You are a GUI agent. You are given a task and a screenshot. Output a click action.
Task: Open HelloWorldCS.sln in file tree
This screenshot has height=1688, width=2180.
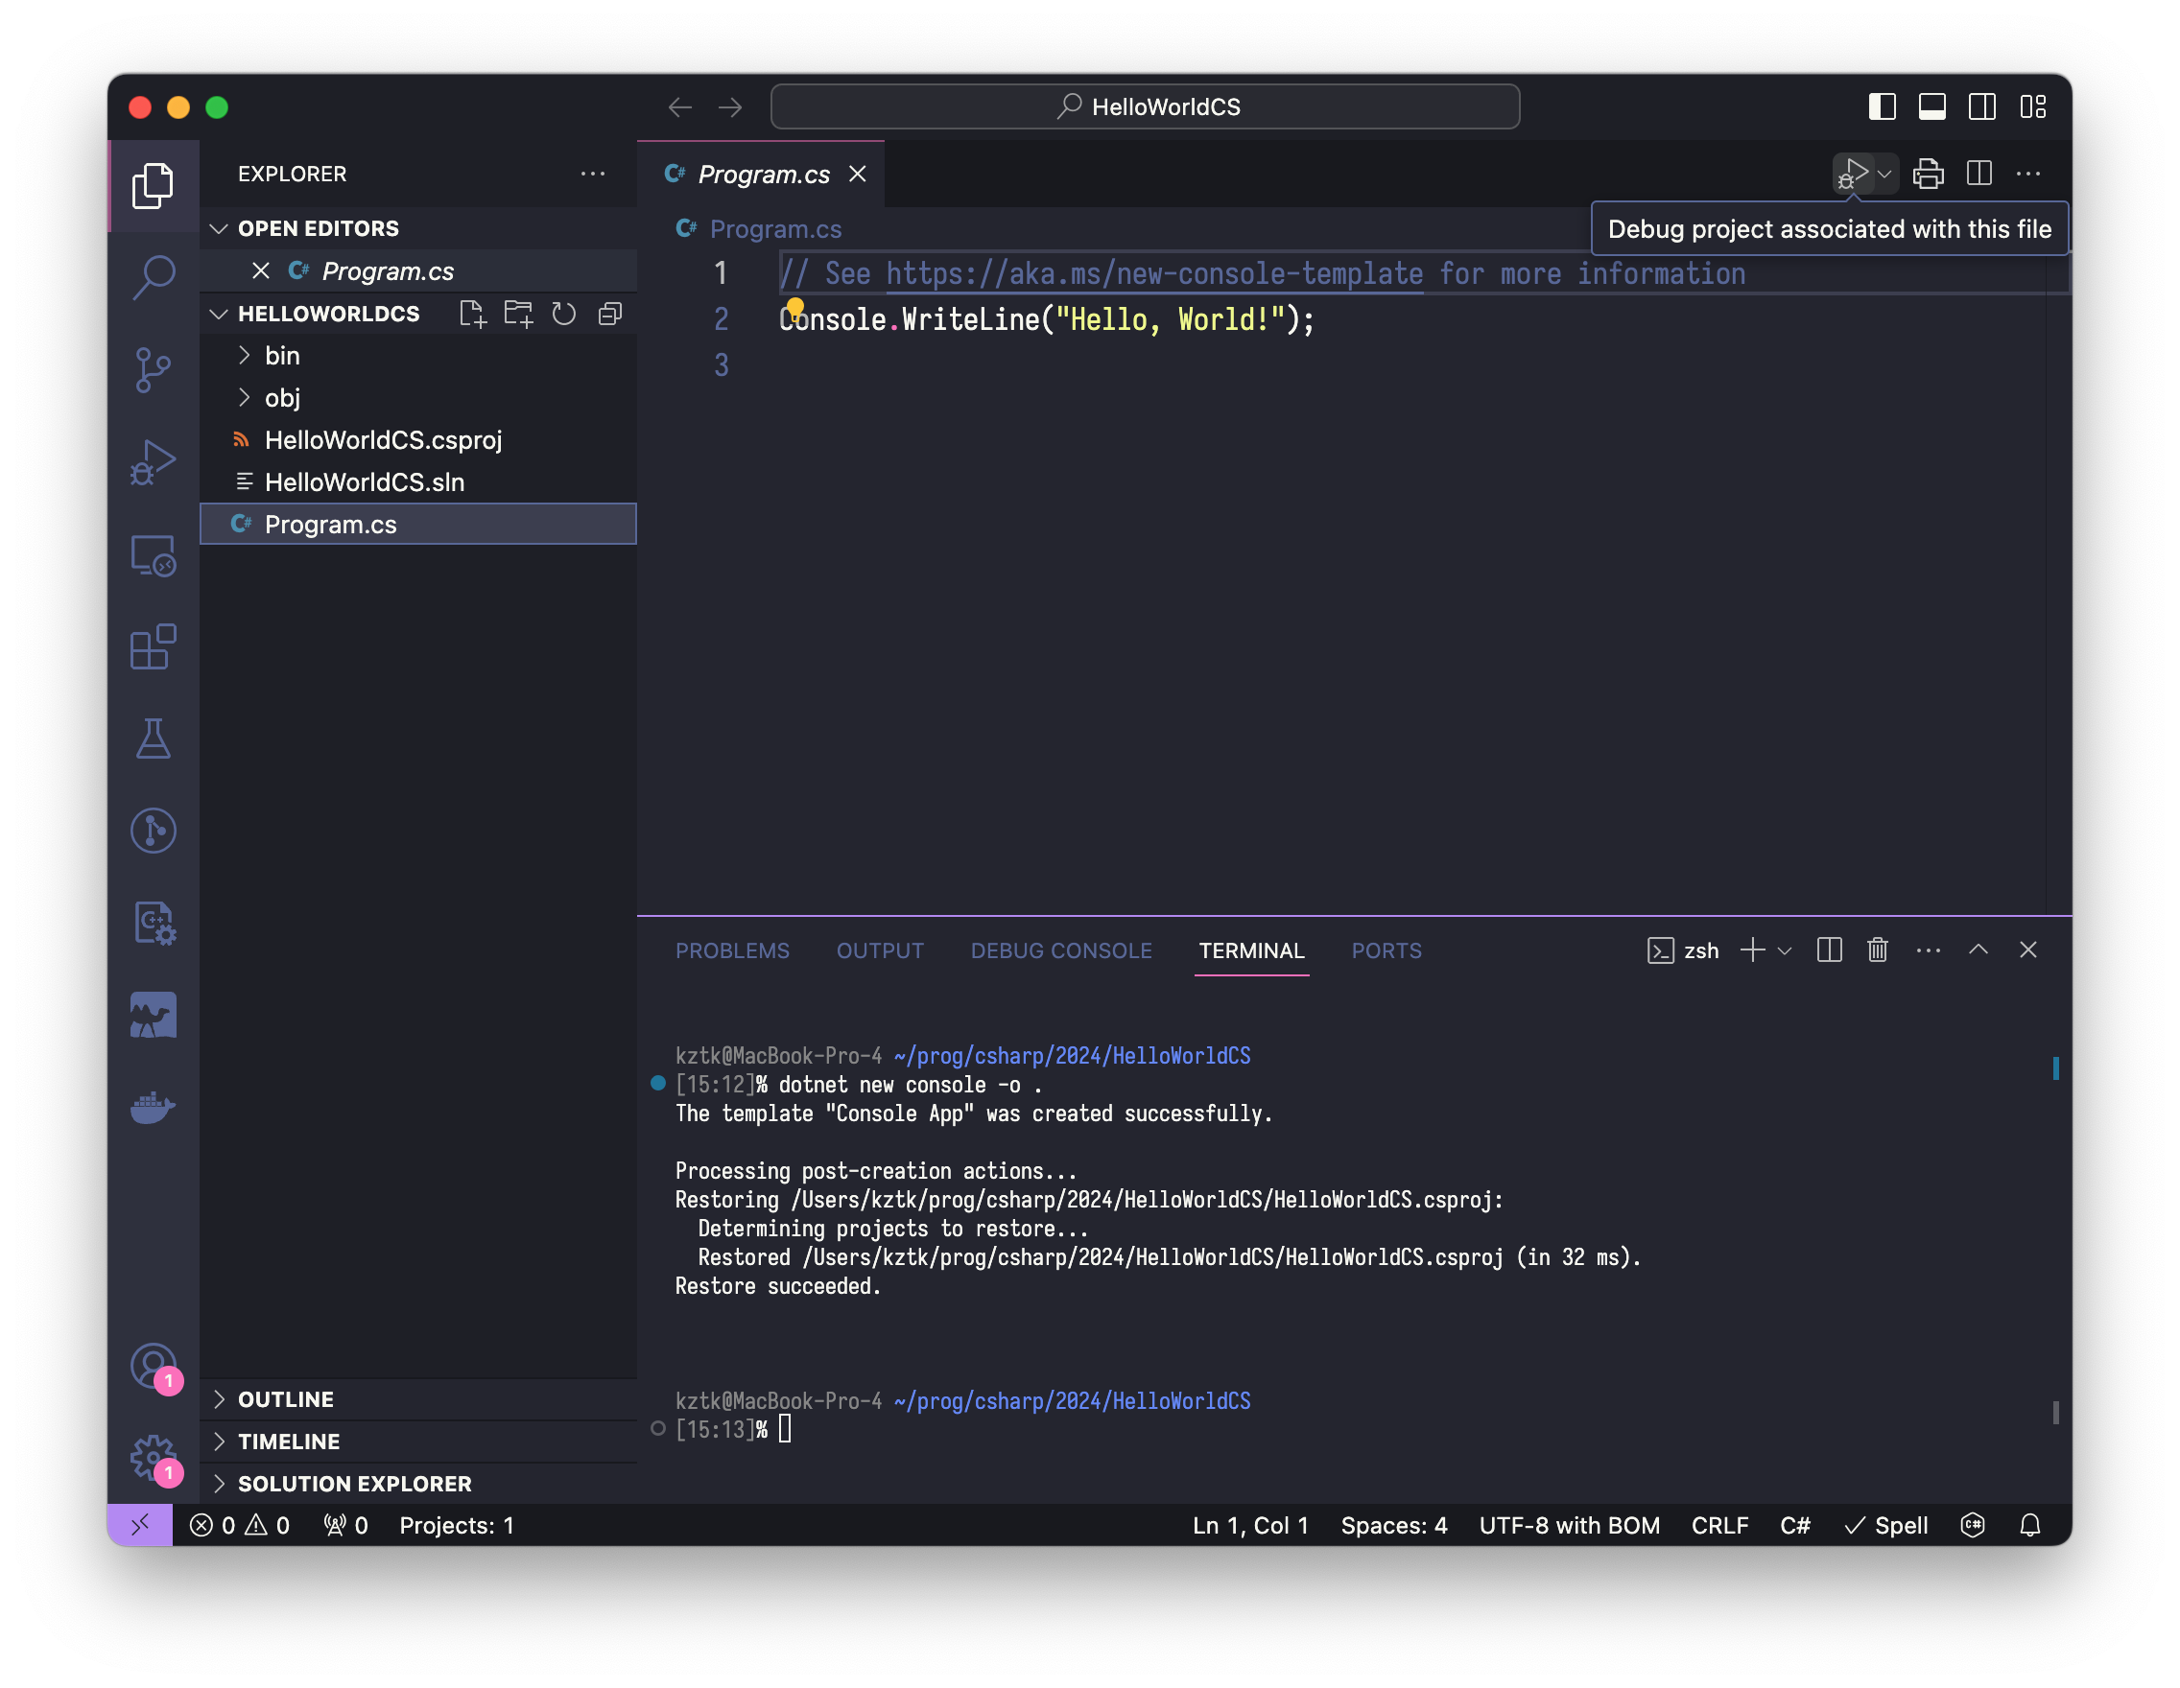coord(418,481)
